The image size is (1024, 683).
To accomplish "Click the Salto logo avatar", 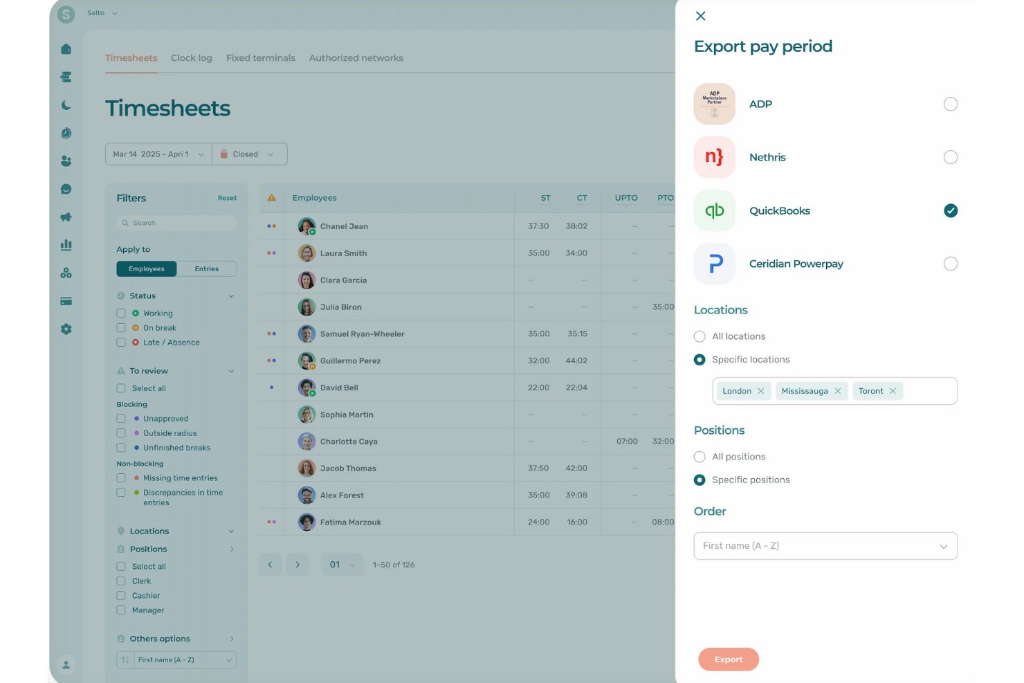I will (66, 14).
